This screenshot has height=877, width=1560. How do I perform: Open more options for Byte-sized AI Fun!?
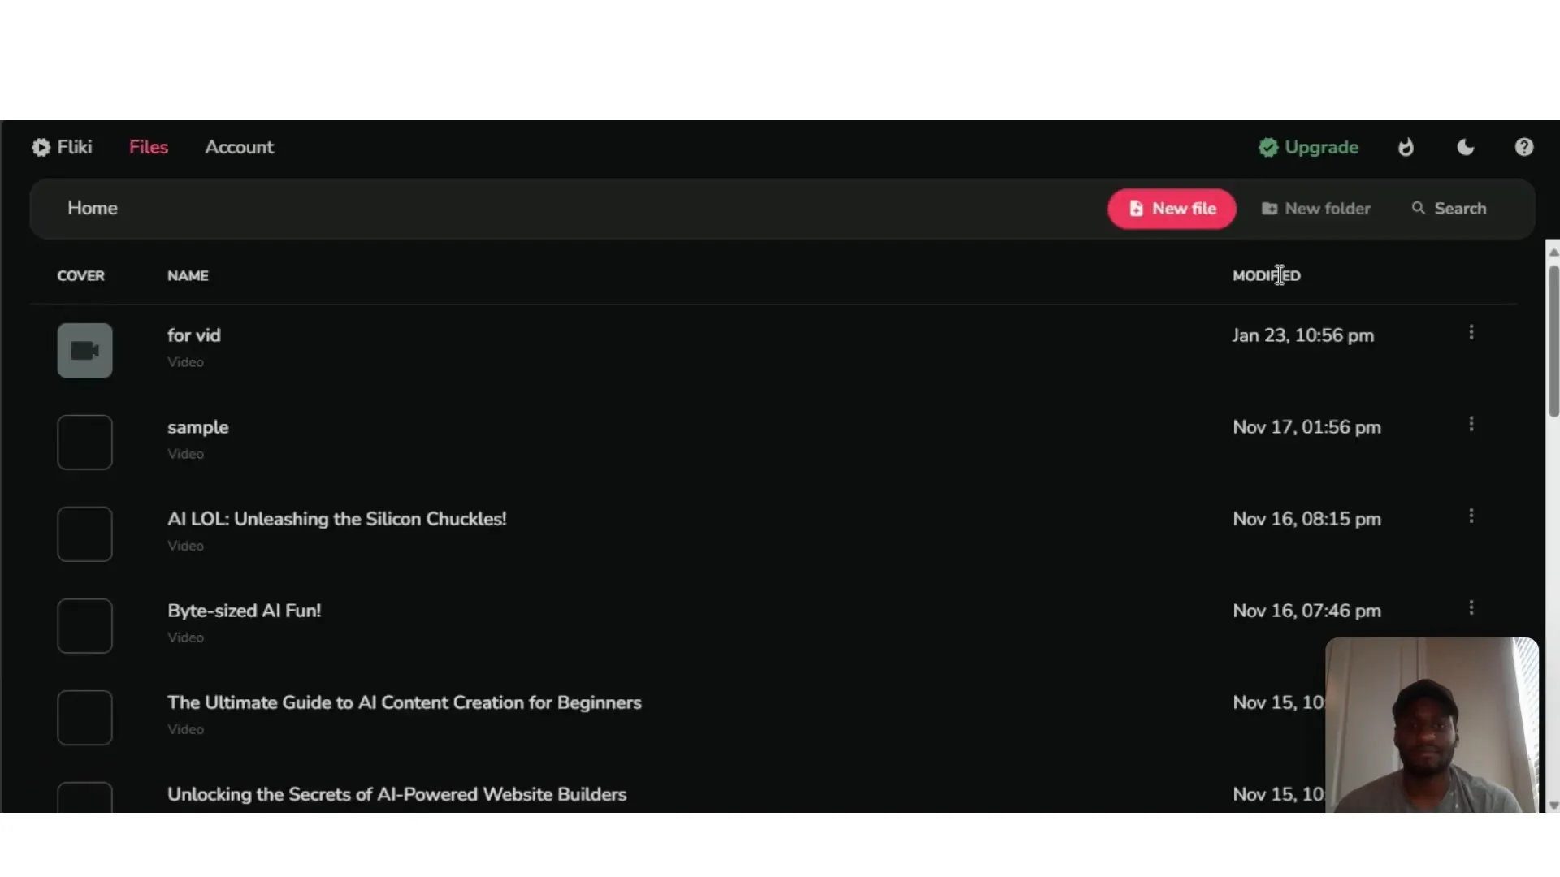pyautogui.click(x=1471, y=608)
